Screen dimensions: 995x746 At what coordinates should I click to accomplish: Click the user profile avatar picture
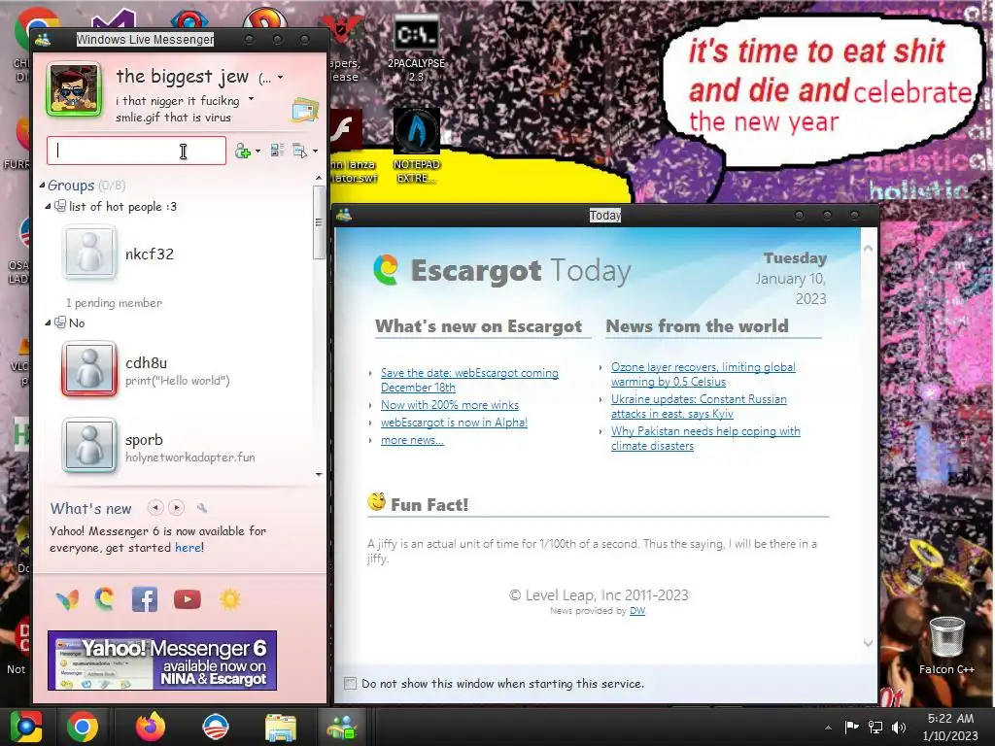coord(74,89)
